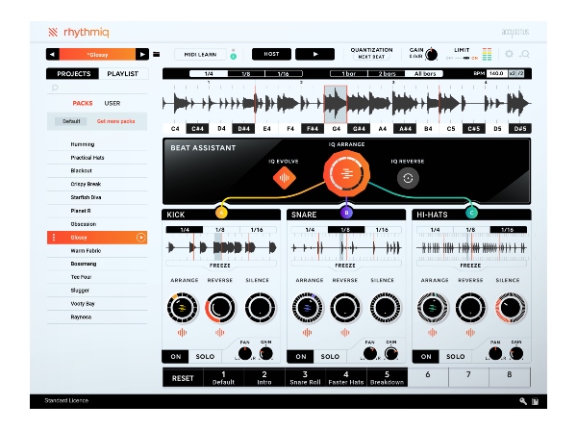Viewport: 577px width, 431px height.
Task: Click evolve icon under Kick Arrange knob
Action: 182,333
